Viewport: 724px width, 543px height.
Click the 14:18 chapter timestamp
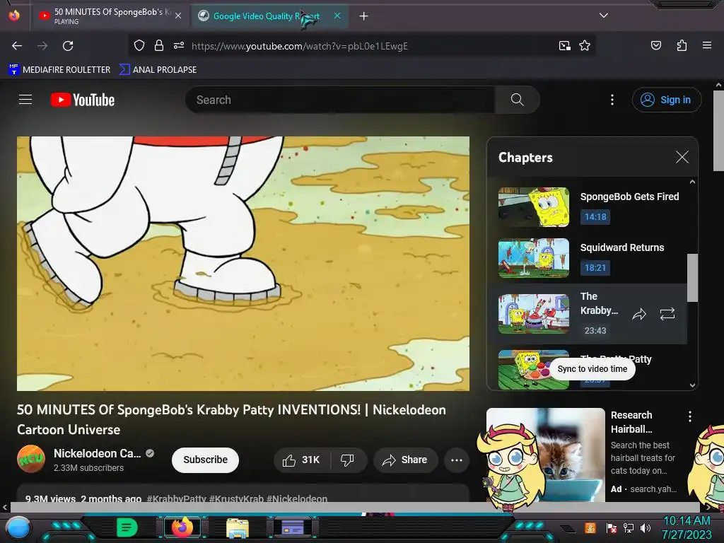[595, 217]
